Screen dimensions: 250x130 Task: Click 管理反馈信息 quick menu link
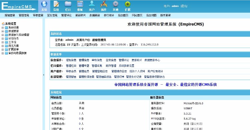(87, 77)
